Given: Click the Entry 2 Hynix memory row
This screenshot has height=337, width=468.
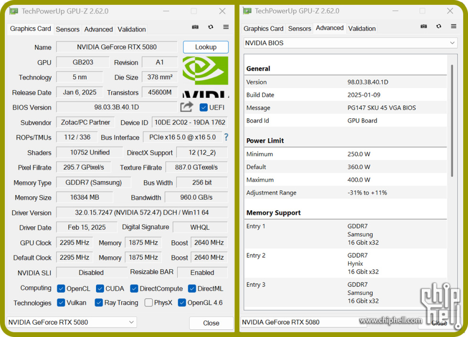Looking at the screenshot, I should [346, 264].
